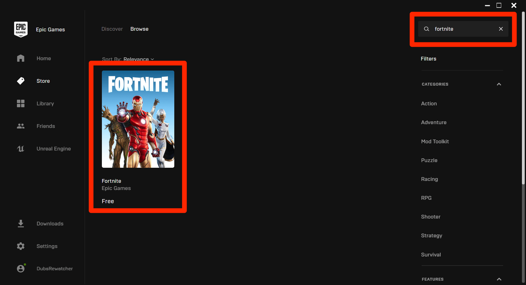
Task: Collapse the Categories filter section
Action: pos(499,84)
